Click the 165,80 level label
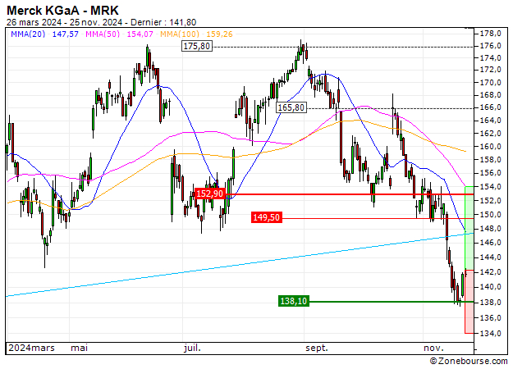 coord(291,107)
